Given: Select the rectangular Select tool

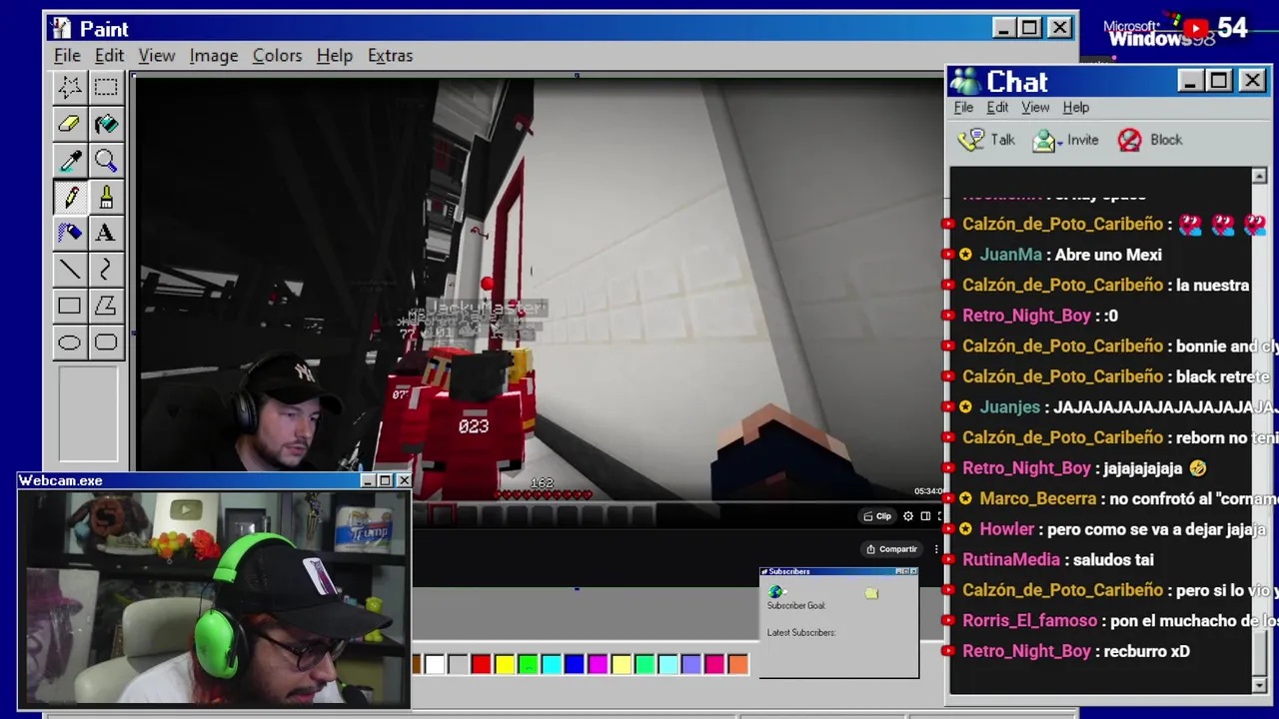Looking at the screenshot, I should [x=105, y=87].
